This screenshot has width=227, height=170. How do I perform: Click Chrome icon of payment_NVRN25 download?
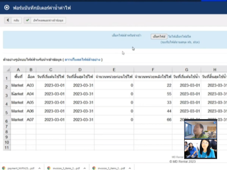[4, 168]
